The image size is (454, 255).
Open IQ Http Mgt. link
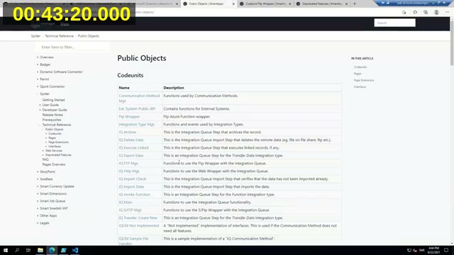coord(129,171)
